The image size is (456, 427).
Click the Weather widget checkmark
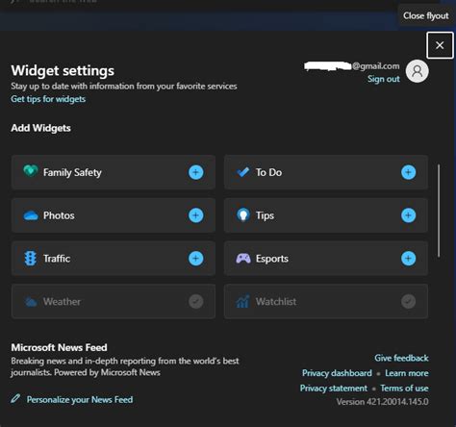pyautogui.click(x=195, y=301)
